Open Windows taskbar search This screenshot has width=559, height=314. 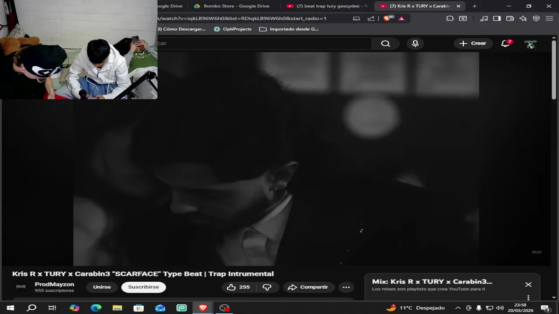coord(31,308)
